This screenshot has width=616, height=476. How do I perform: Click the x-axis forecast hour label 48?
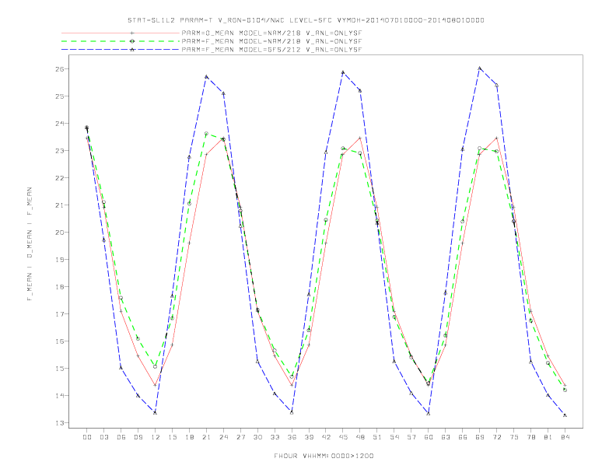360,437
